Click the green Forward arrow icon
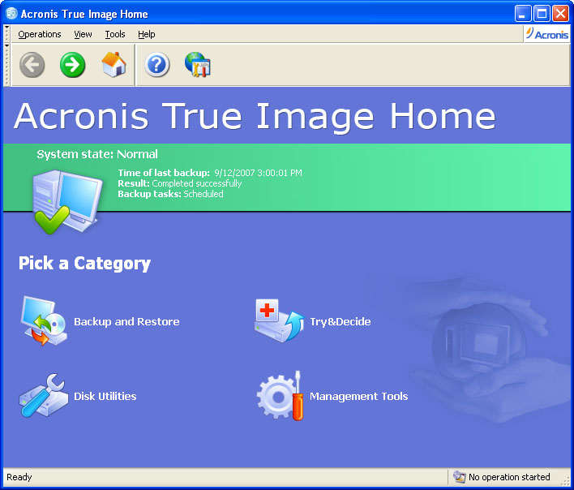 (x=72, y=65)
